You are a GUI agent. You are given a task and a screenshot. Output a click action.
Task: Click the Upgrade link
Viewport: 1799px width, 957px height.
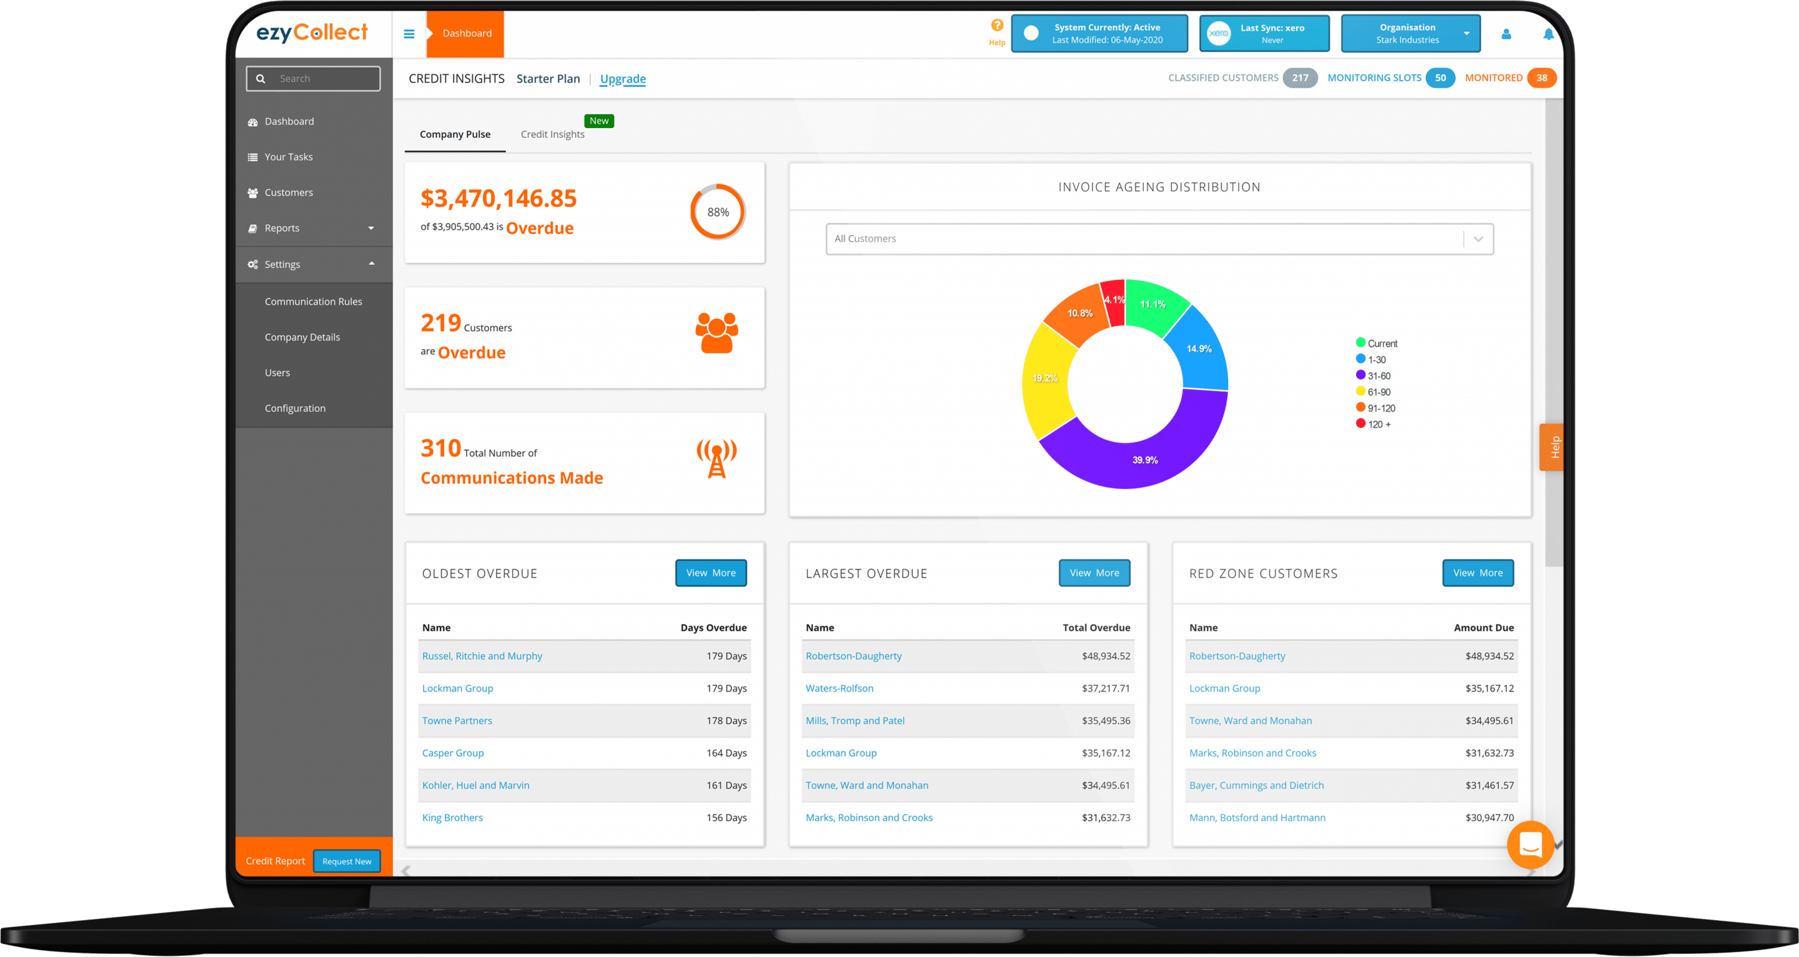pyautogui.click(x=622, y=78)
